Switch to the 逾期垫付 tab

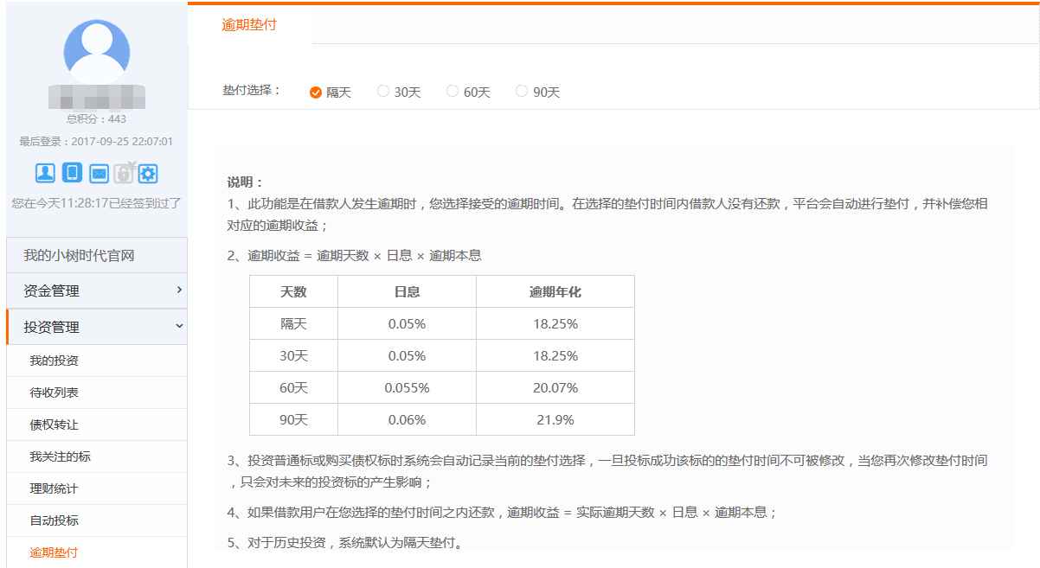click(249, 25)
